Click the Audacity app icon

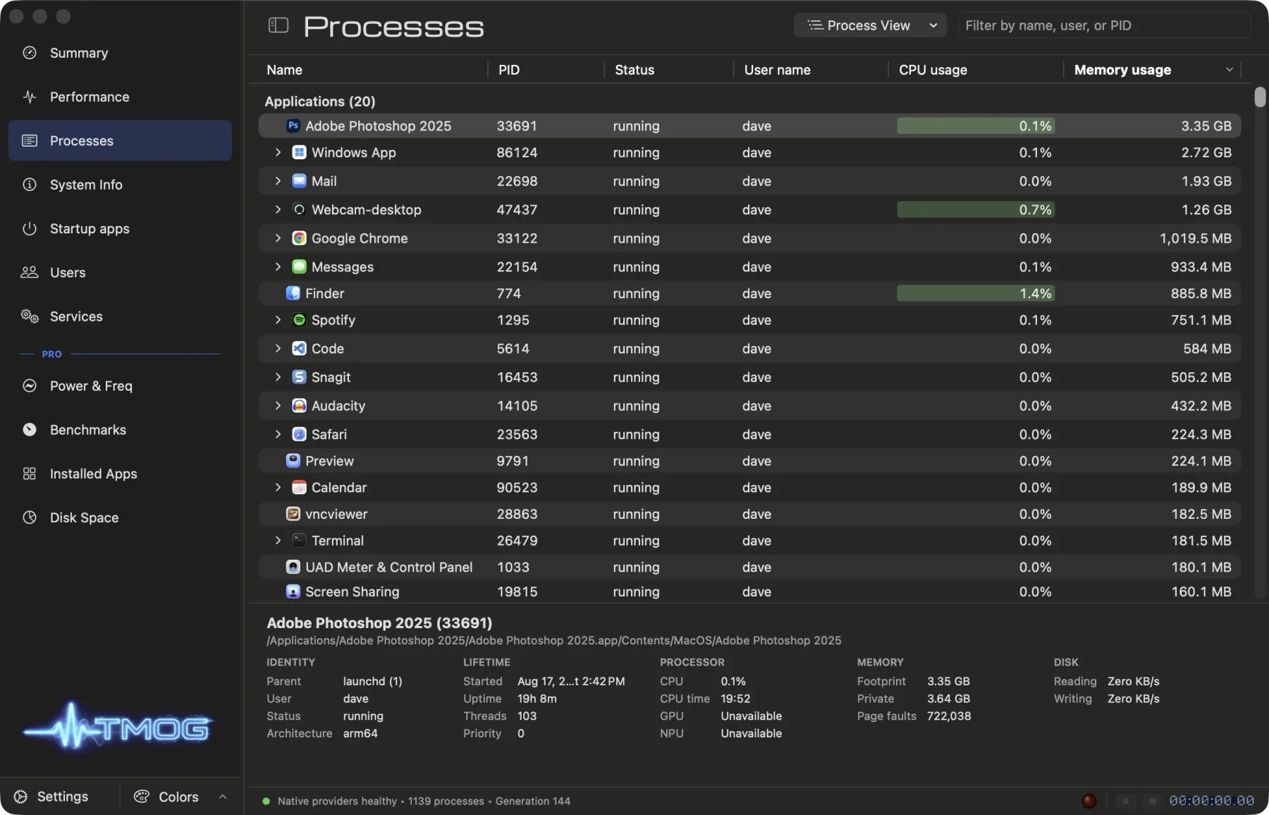click(x=299, y=405)
